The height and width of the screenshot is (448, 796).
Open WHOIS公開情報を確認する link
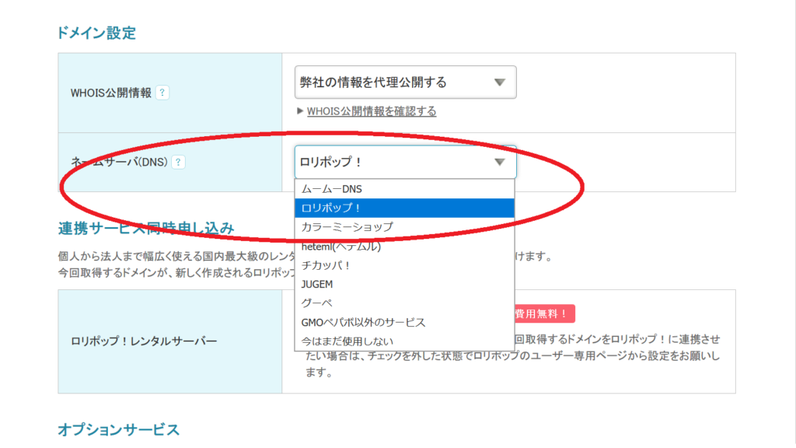point(371,111)
